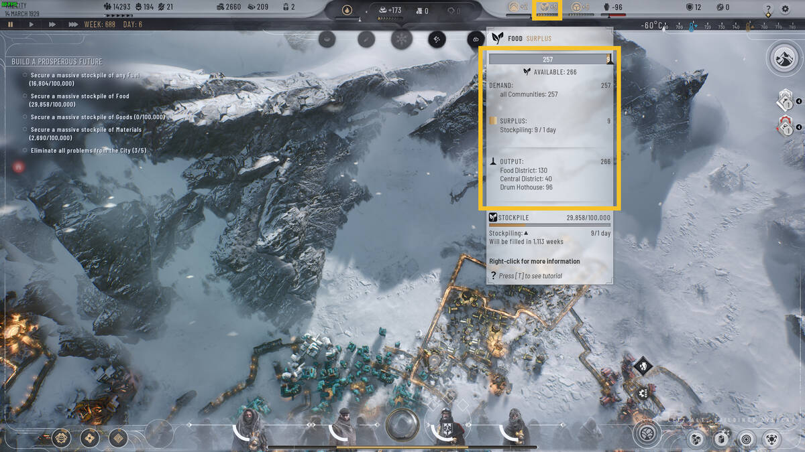
Task: Click the heatstamps counter 2660
Action: pyautogui.click(x=228, y=7)
